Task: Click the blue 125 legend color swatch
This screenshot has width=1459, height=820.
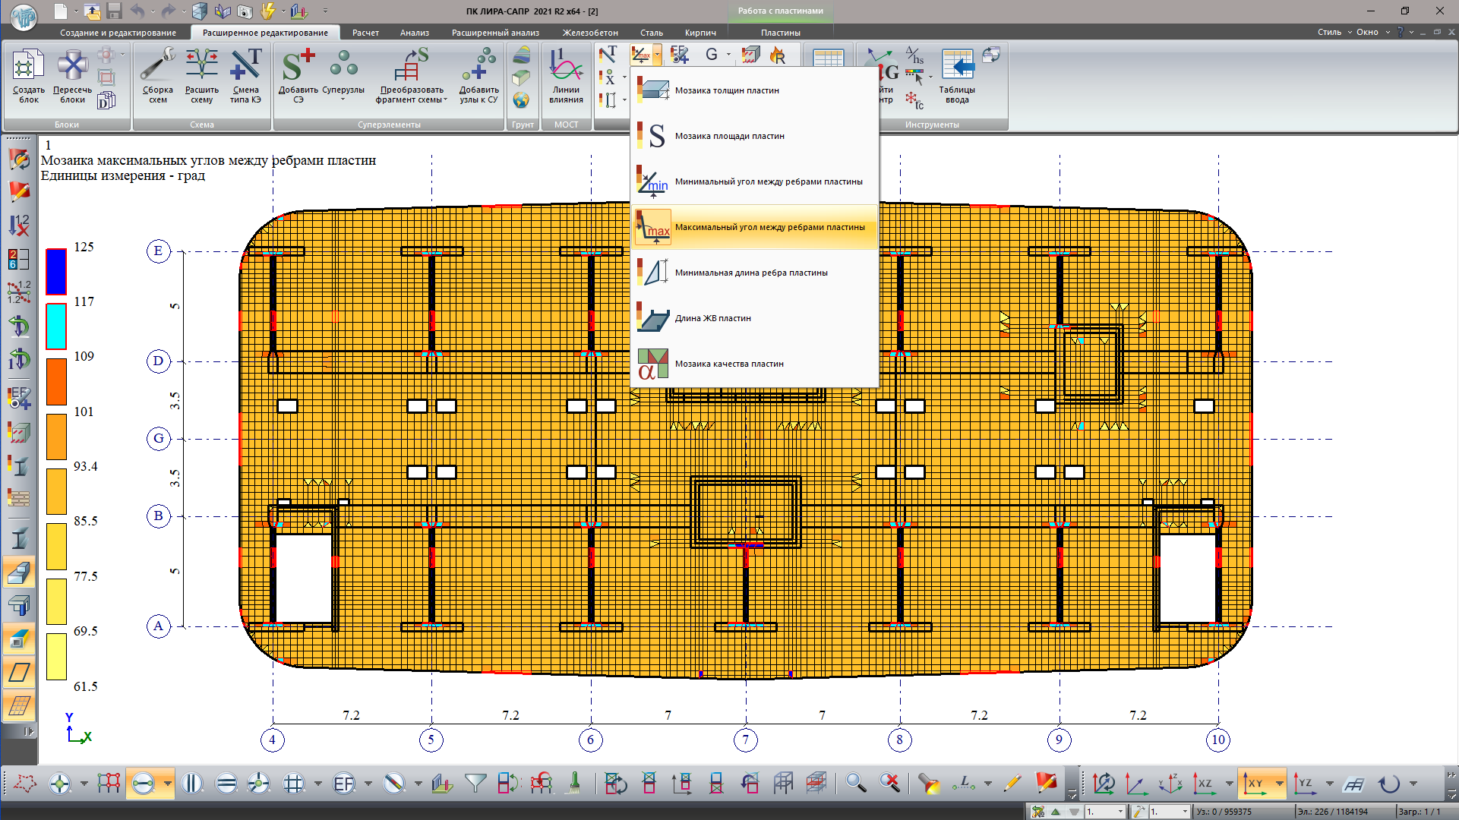Action: tap(56, 272)
